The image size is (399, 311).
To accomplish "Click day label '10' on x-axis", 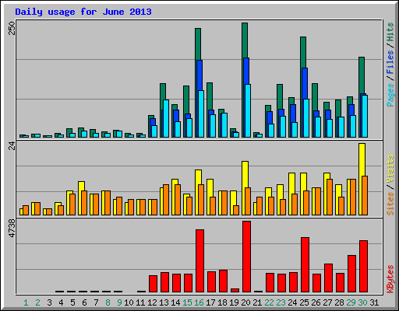I will coord(129,302).
